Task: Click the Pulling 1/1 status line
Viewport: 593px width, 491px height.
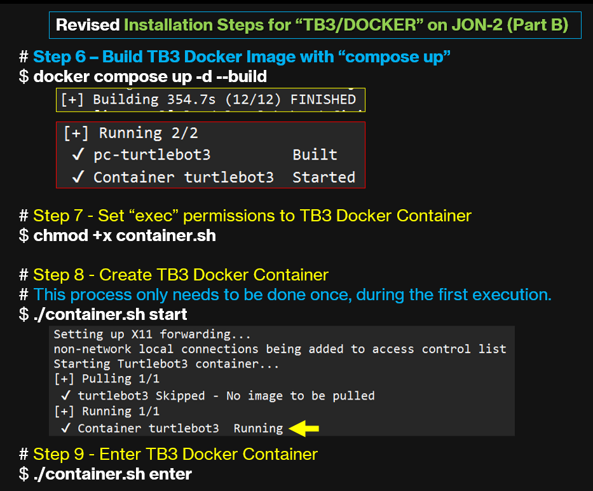Action: pyautogui.click(x=106, y=380)
